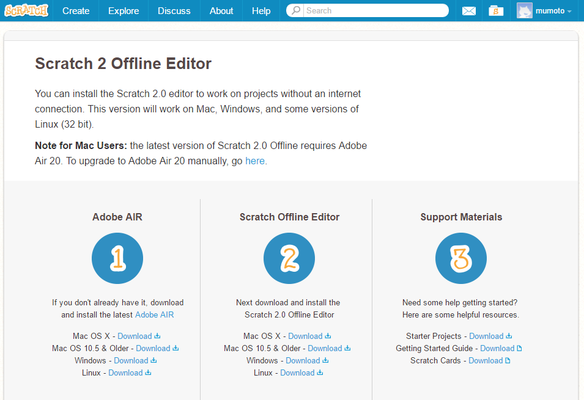
Task: Click the search magnifier icon
Action: [296, 10]
